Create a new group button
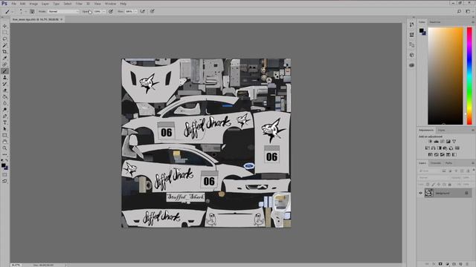The height and width of the screenshot is (267, 476). point(454,264)
